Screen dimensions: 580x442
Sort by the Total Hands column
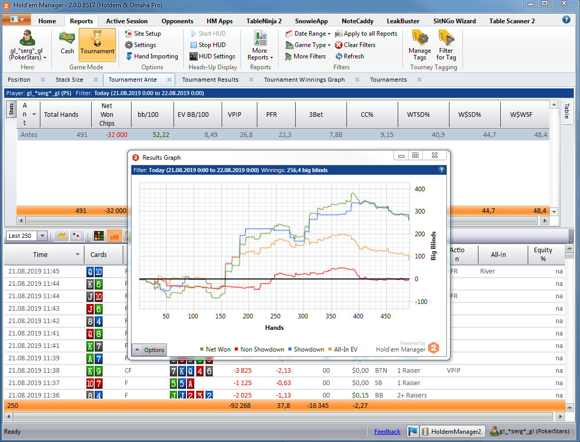65,114
